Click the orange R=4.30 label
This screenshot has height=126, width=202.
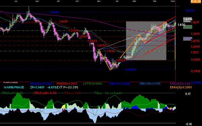[196, 1]
